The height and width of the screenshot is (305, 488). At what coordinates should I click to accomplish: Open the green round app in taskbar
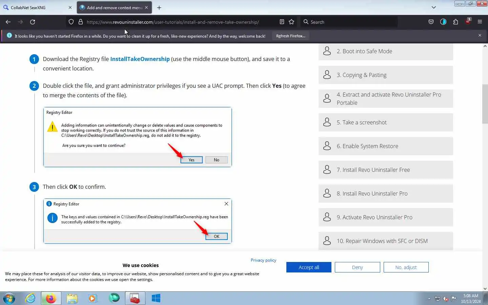[x=114, y=299]
